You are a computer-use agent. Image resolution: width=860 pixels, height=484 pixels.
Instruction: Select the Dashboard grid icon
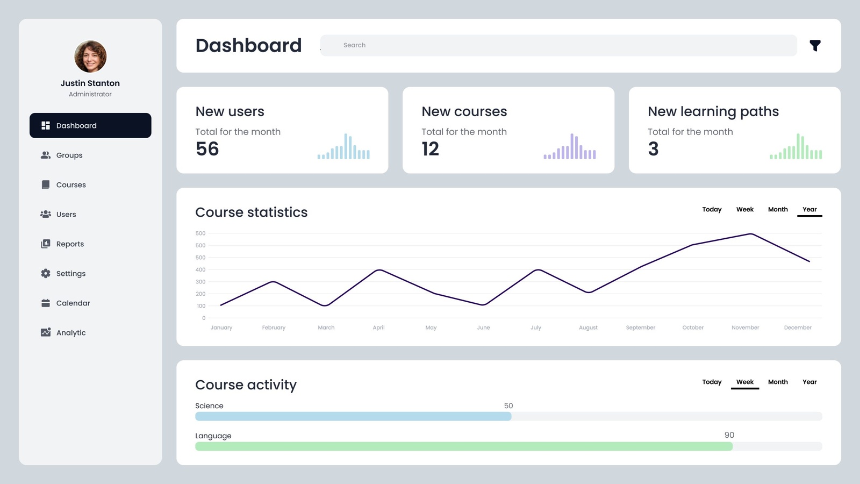point(46,126)
